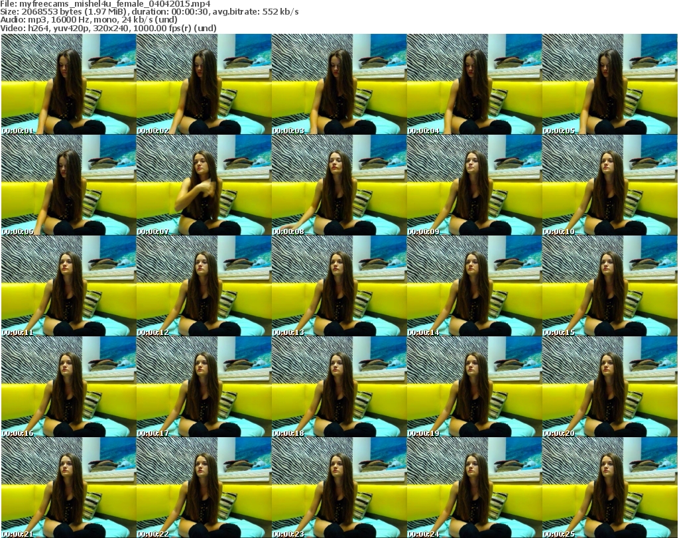Click the 'Audio: mp3, 16000 Hz' info line
The width and height of the screenshot is (679, 538).
tap(89, 20)
